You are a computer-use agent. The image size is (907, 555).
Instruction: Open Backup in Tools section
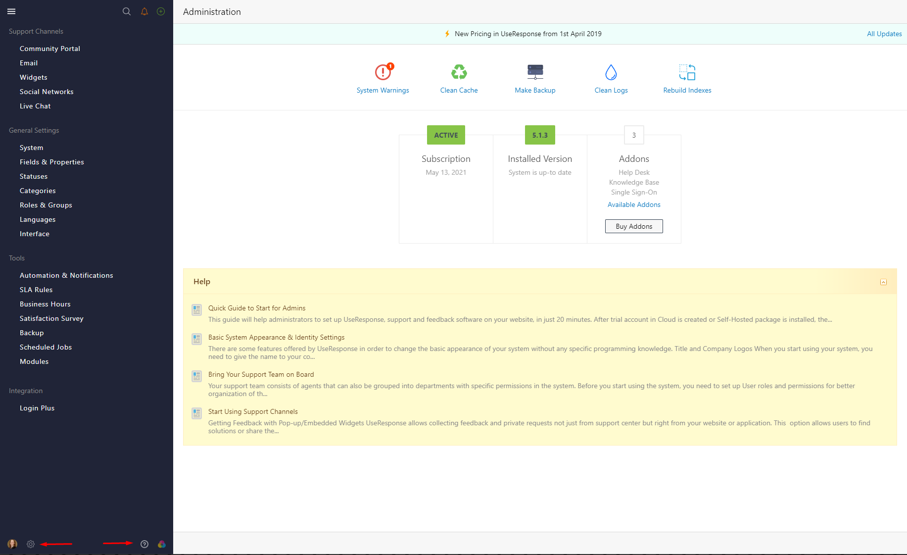[x=32, y=333]
